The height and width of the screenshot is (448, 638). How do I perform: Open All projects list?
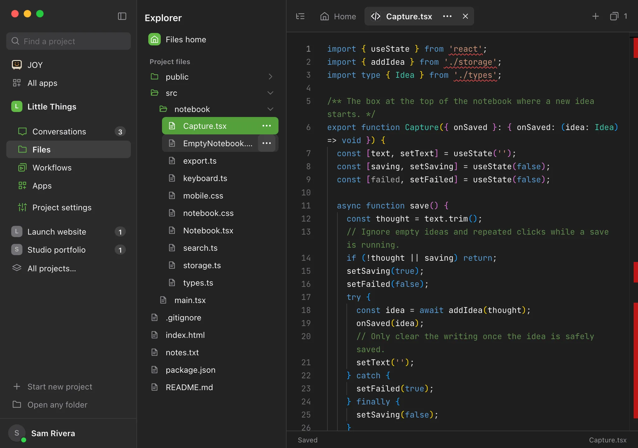(69, 268)
